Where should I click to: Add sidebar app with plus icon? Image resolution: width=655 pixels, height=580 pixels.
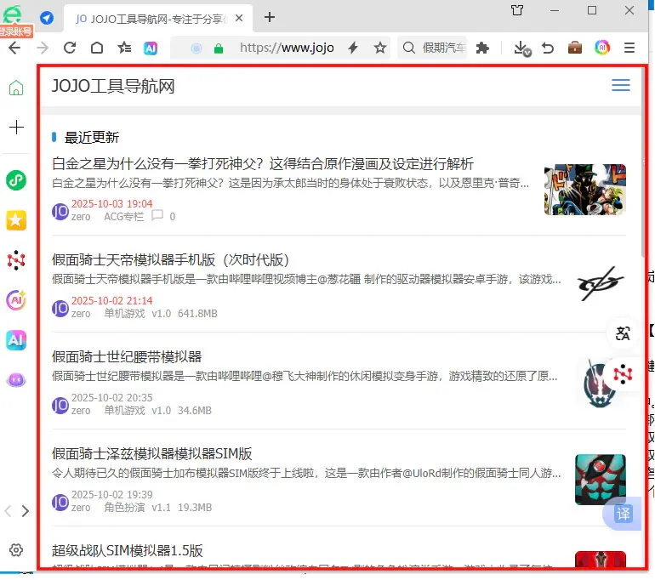pos(15,128)
